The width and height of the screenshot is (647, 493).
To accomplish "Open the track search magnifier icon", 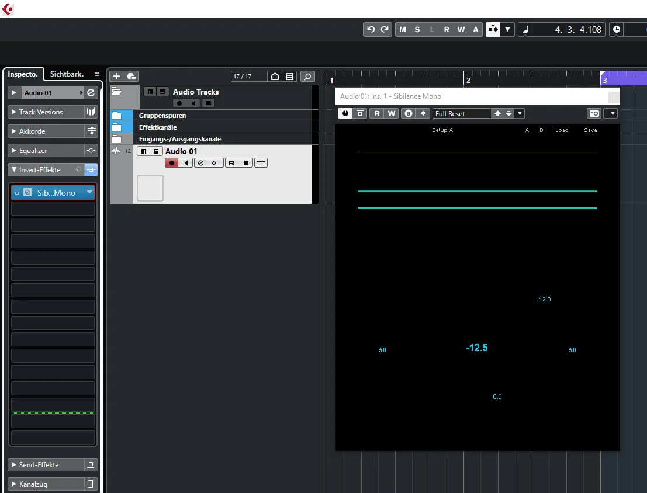I will click(x=307, y=77).
